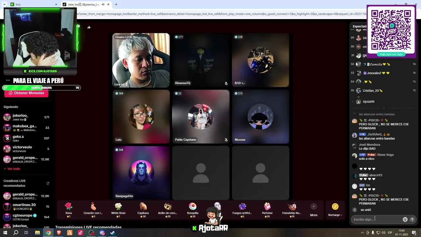This screenshot has width=421, height=237.
Task: Switch ESP input language in tray
Action: pyautogui.click(x=390, y=232)
